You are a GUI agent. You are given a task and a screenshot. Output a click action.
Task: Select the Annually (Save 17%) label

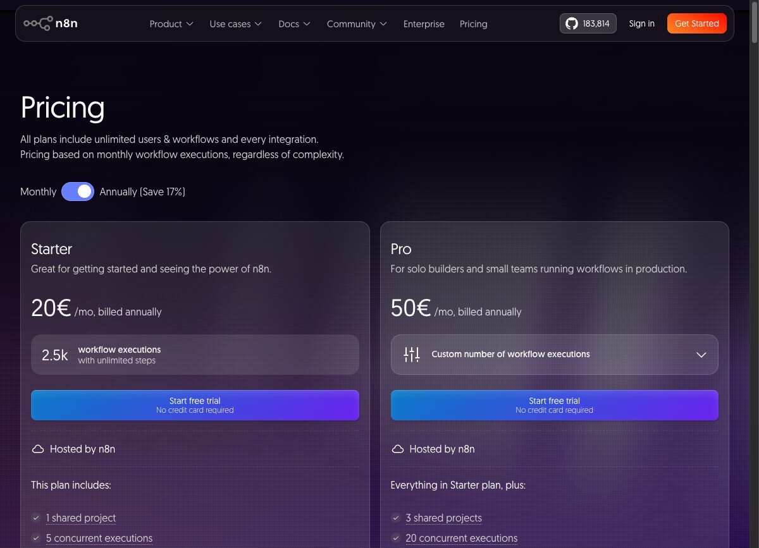(x=142, y=192)
